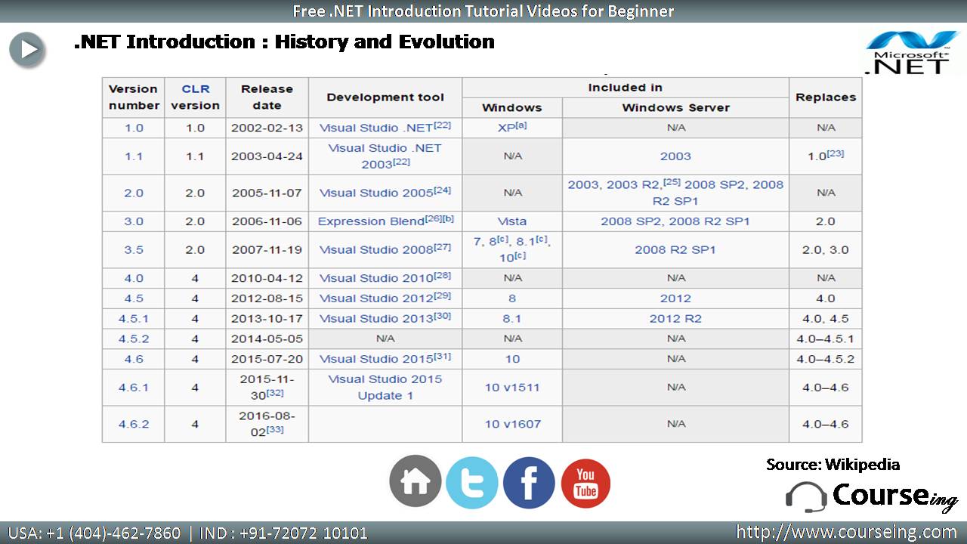Screen dimensions: 967x544
Task: Click version number 3.0 link
Action: [134, 221]
